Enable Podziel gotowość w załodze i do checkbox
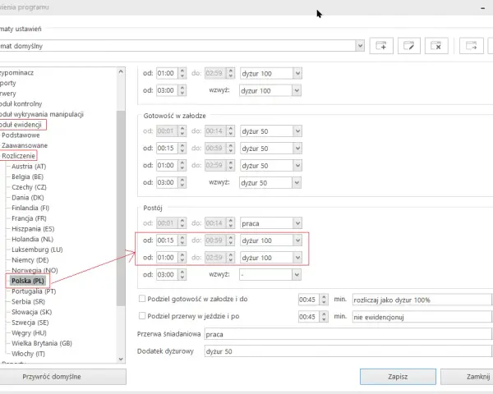The width and height of the screenshot is (493, 394). pyautogui.click(x=142, y=299)
